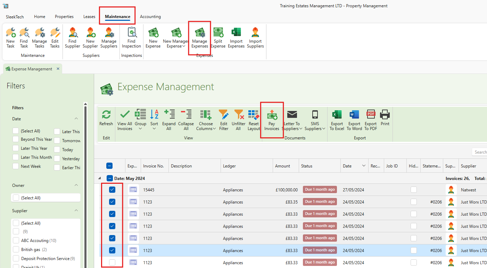Collapse the Supplier filter section

click(76, 210)
